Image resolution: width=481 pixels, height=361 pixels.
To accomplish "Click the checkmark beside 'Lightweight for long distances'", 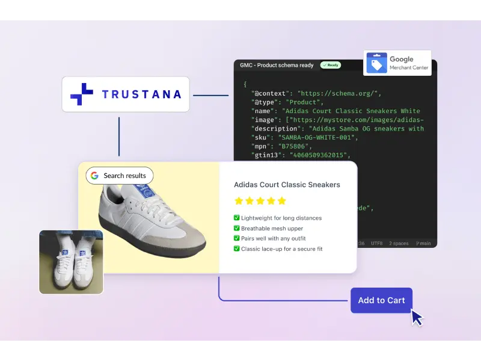I will click(x=236, y=218).
